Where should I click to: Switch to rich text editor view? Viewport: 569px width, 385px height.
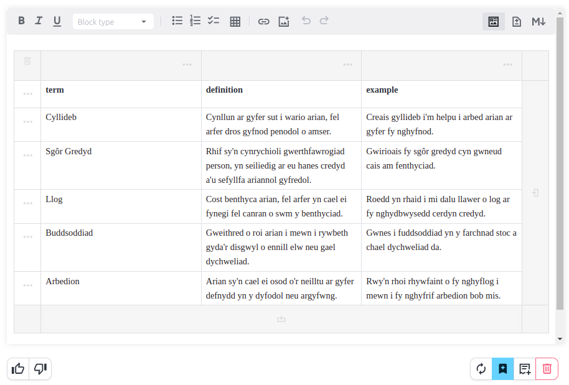494,22
